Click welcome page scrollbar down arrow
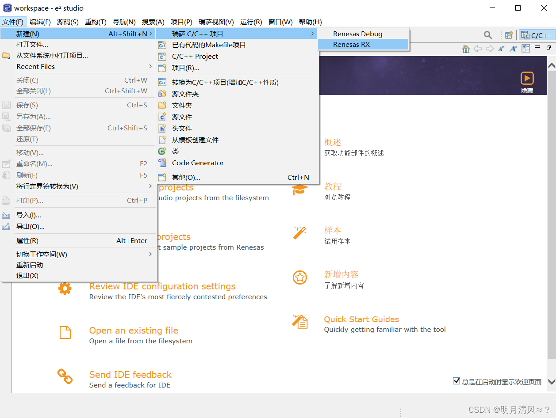Viewport: 556px width, 418px height. click(551, 382)
